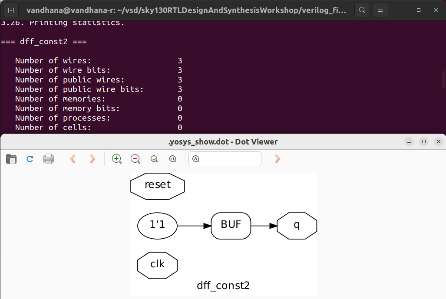The height and width of the screenshot is (299, 446).
Task: Fit the graph to the window
Action: click(x=154, y=159)
